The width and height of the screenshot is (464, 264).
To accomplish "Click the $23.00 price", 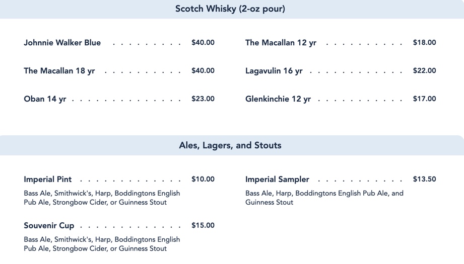I will (203, 99).
